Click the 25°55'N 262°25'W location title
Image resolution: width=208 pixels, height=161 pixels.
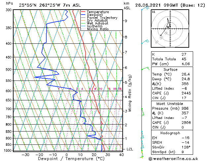tap(50, 5)
